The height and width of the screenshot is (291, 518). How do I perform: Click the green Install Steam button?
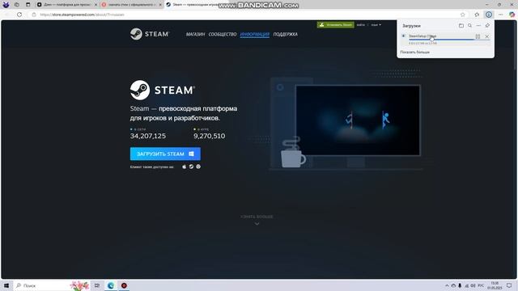tap(336, 25)
